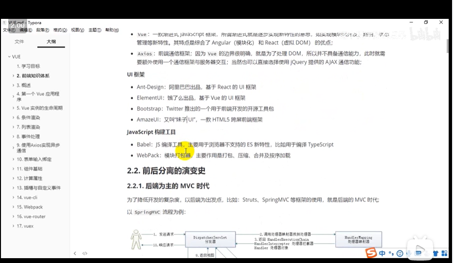
Task: Expand chevron beside 6. 条件渲染
Action: point(14,117)
